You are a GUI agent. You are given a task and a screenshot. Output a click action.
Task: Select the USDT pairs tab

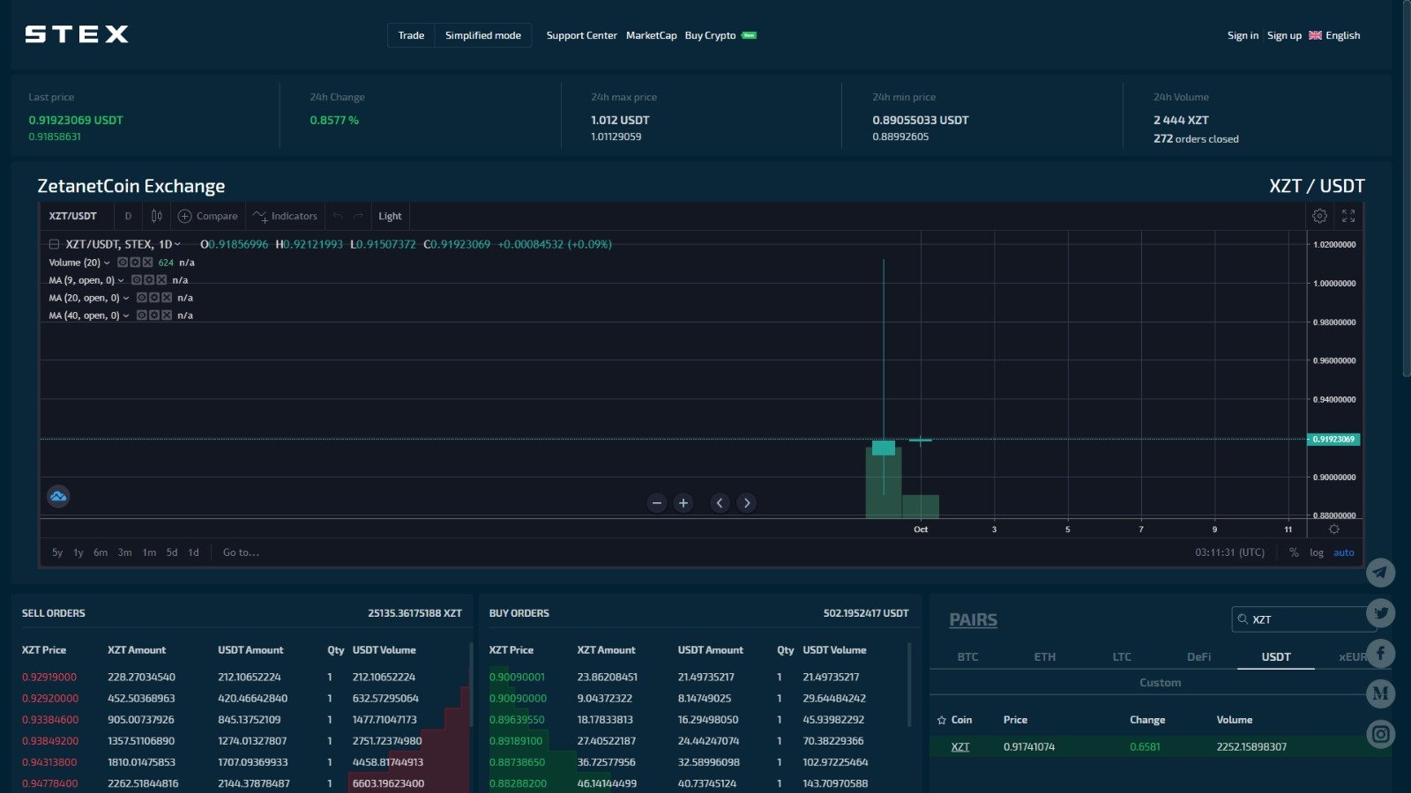tap(1275, 656)
